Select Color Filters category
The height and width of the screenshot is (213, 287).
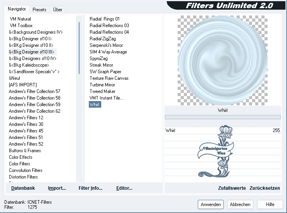19,164
